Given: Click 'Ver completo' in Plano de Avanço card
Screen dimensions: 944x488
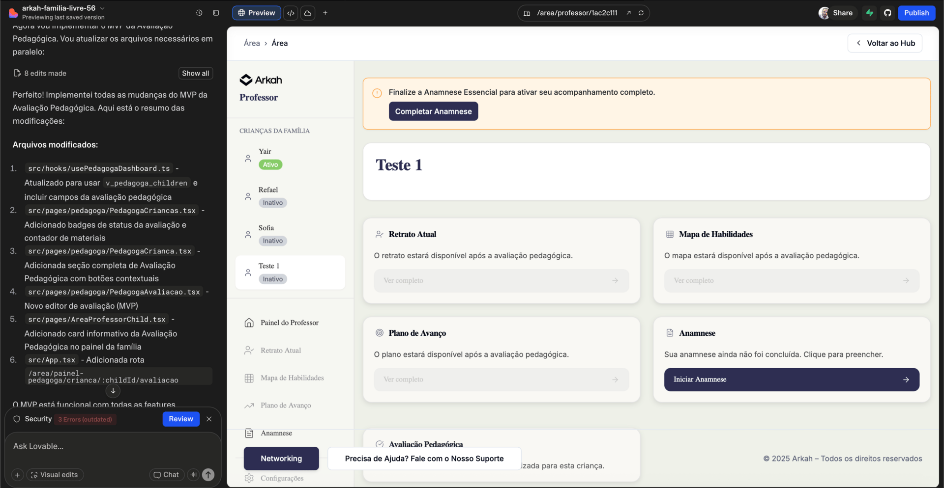Looking at the screenshot, I should (501, 380).
